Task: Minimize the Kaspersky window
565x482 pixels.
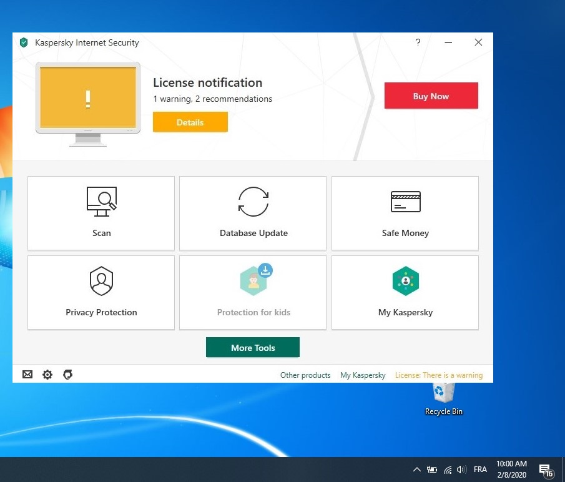Action: (x=448, y=42)
